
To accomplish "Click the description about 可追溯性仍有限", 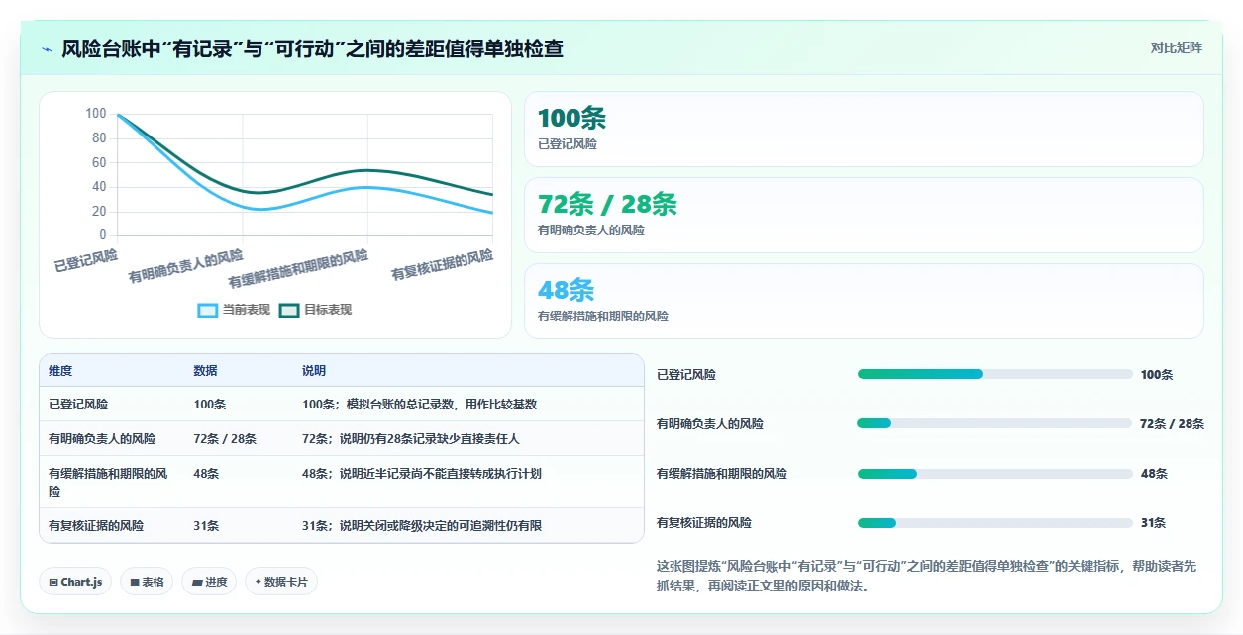I will [422, 526].
